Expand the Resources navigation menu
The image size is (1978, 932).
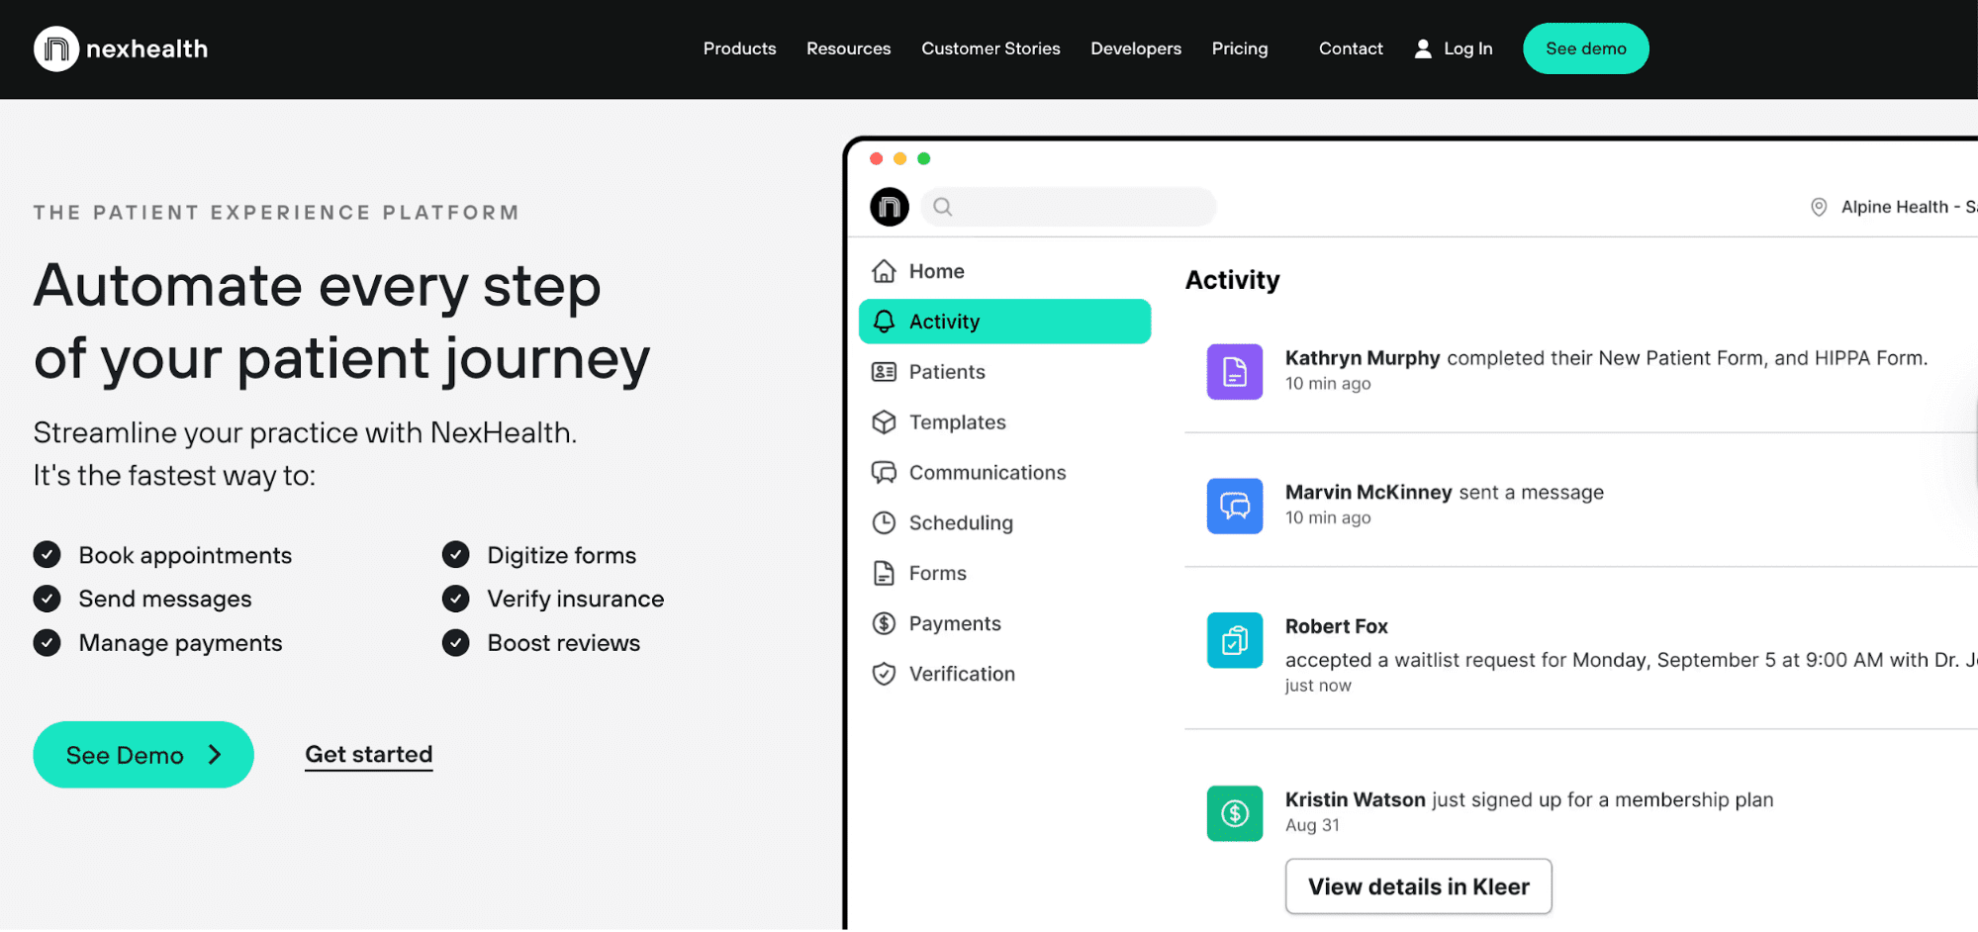click(x=848, y=48)
